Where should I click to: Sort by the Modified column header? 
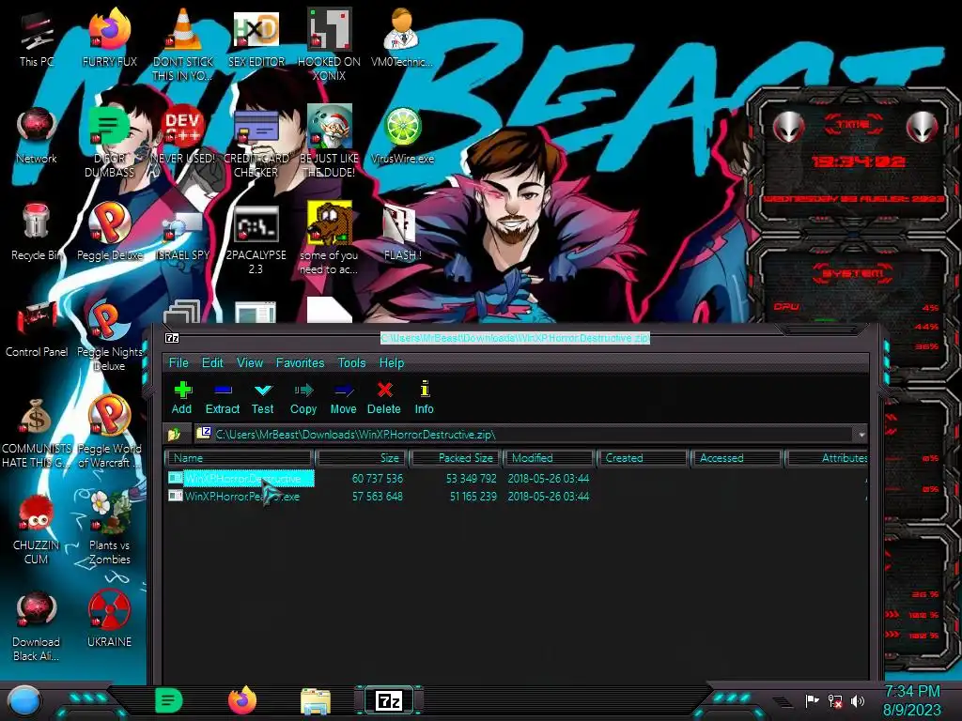point(549,458)
